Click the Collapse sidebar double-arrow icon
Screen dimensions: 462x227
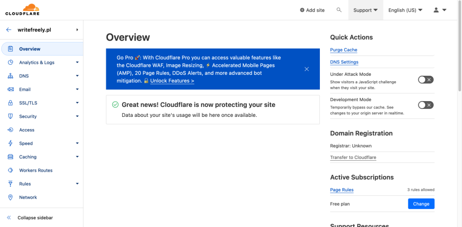(x=9, y=218)
